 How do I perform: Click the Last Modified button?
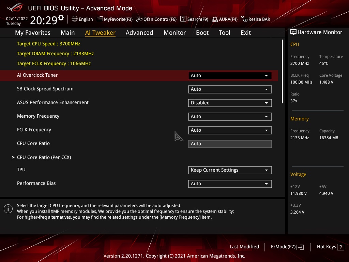(x=244, y=247)
